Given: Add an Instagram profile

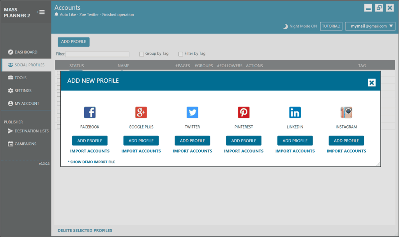Looking at the screenshot, I should point(346,141).
